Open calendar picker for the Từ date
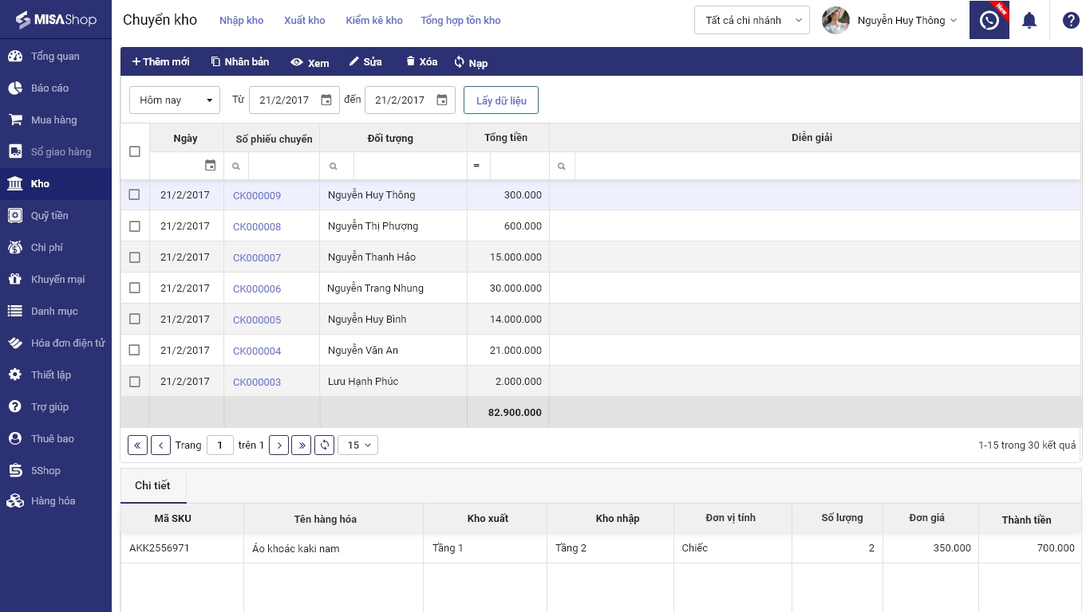Image resolution: width=1090 pixels, height=612 pixels. pyautogui.click(x=326, y=100)
